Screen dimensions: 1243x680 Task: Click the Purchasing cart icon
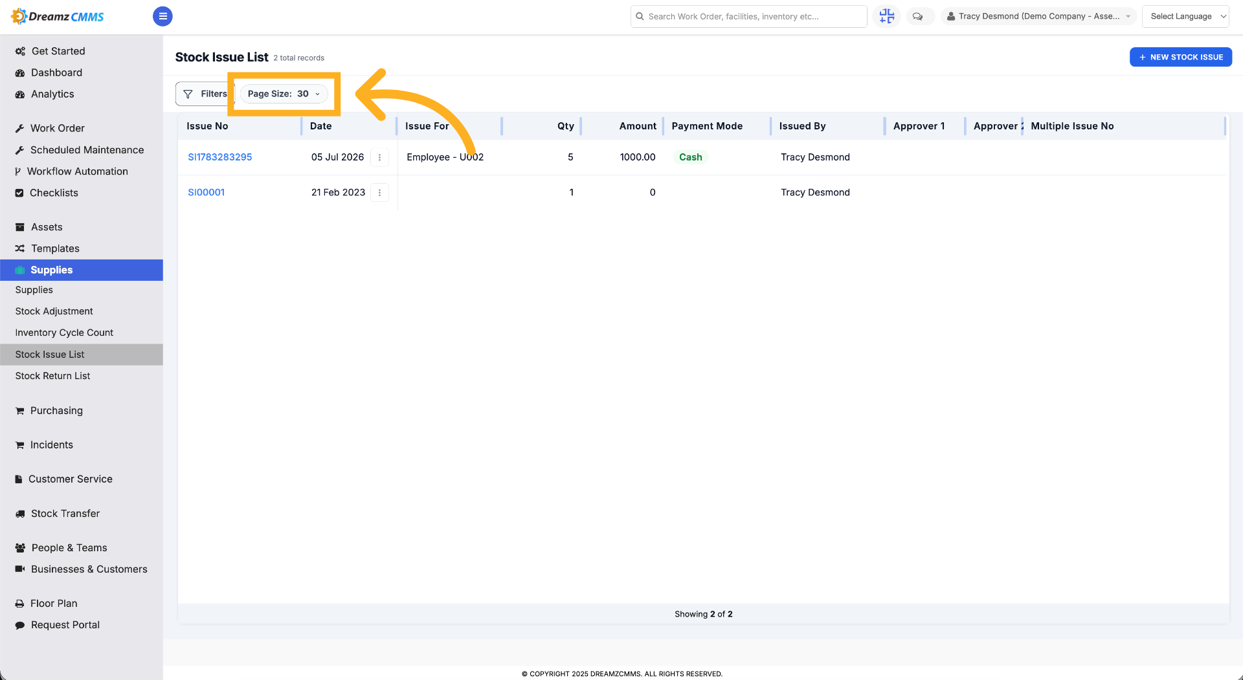click(x=19, y=411)
